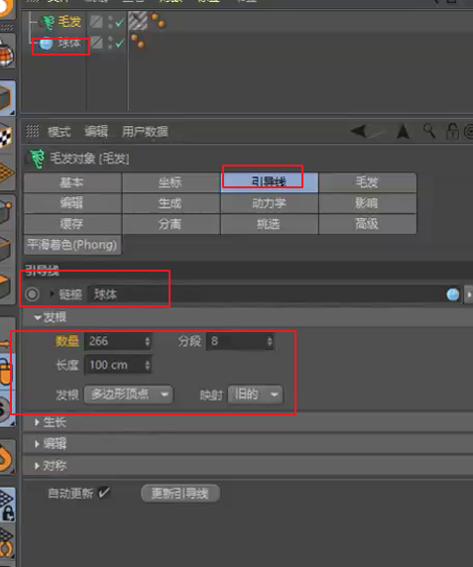Click the layer square in 球体 row

pyautogui.click(x=96, y=43)
